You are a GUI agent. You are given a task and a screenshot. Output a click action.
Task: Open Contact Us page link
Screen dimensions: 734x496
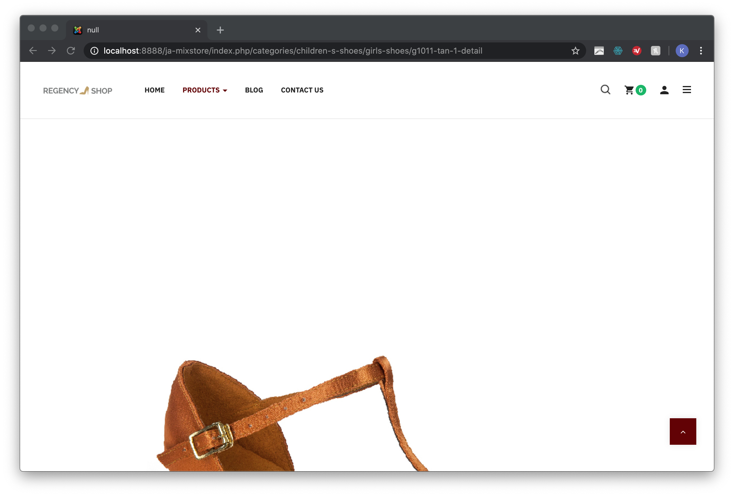pyautogui.click(x=302, y=90)
